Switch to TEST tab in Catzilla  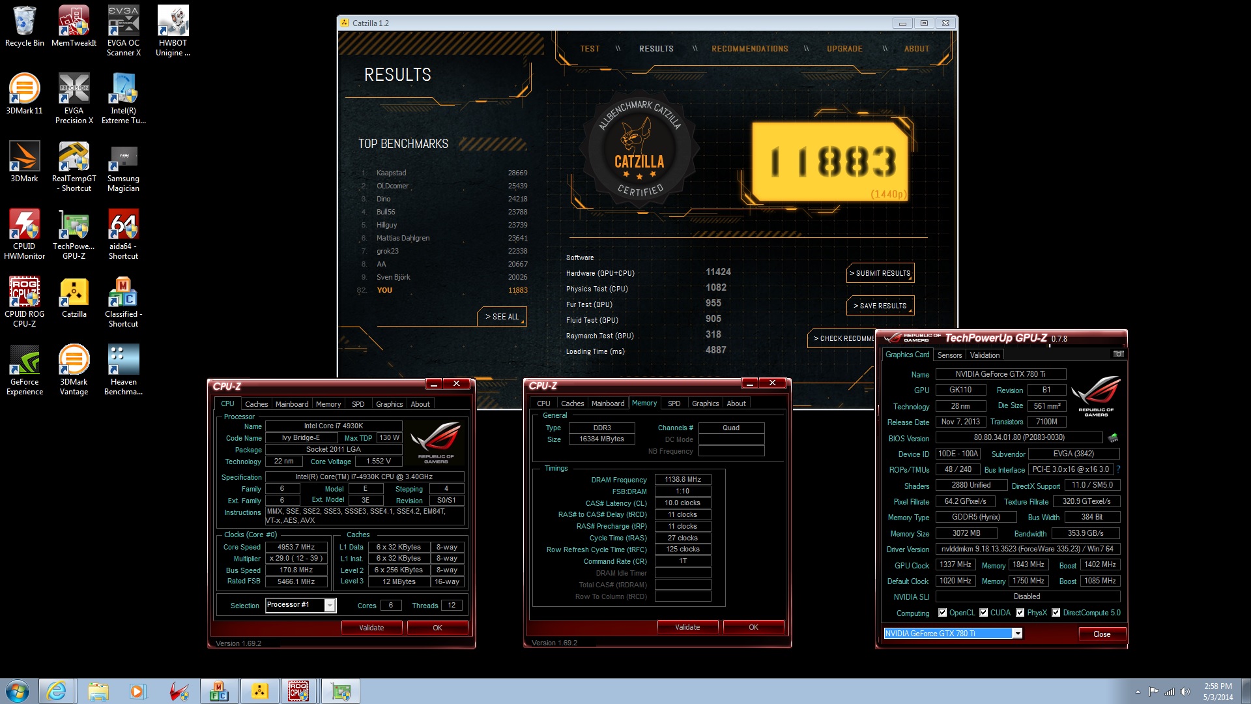(590, 49)
